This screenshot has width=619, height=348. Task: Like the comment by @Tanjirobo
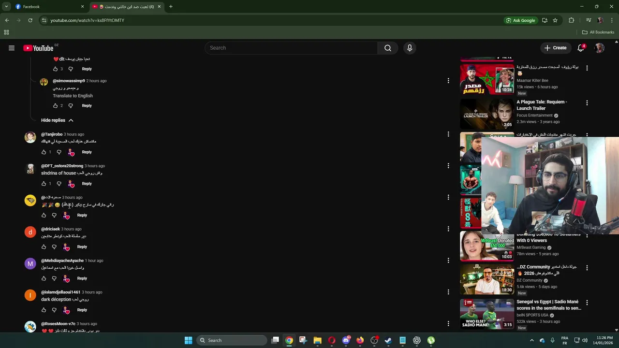click(x=44, y=152)
